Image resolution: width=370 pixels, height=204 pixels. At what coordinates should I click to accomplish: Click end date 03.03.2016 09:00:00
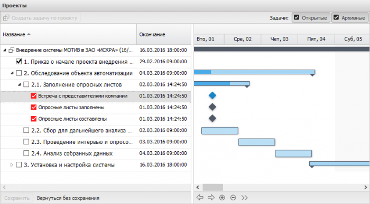click(x=163, y=142)
